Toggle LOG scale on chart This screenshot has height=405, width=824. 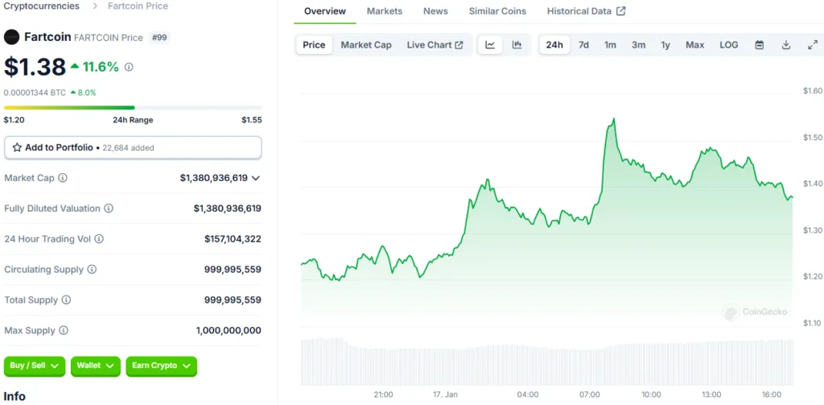[729, 45]
